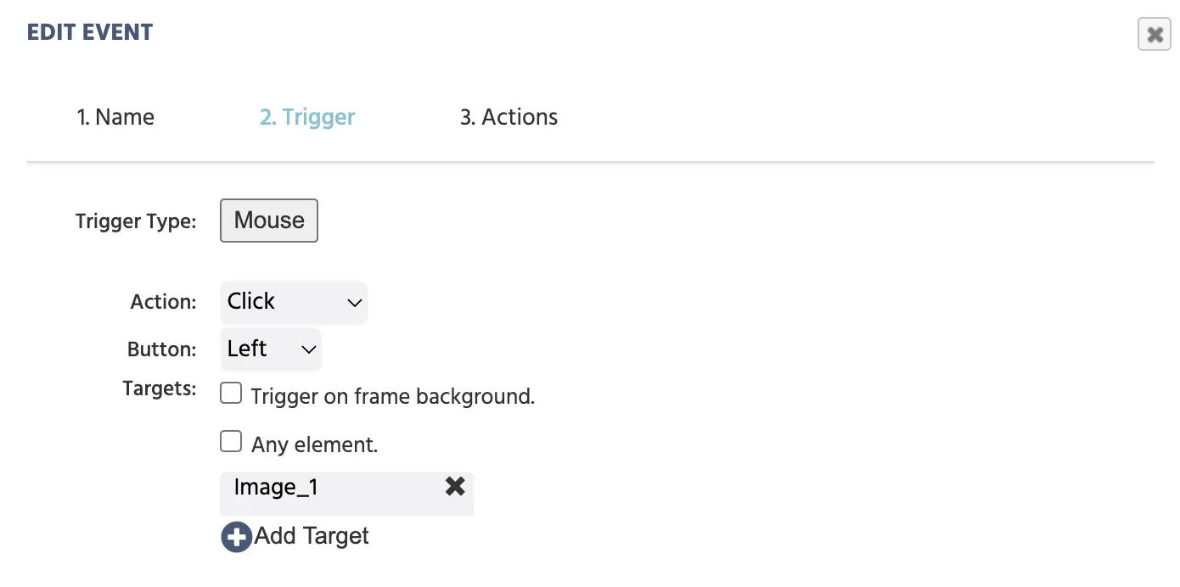Select the "2. Trigger" tab
Screen dimensions: 1180x587
coord(307,117)
